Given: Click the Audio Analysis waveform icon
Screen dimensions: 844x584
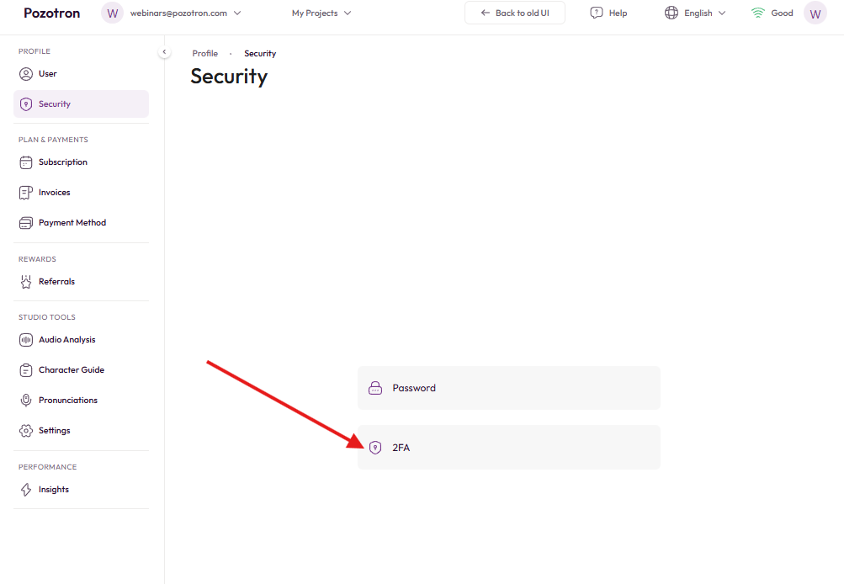Looking at the screenshot, I should (26, 340).
